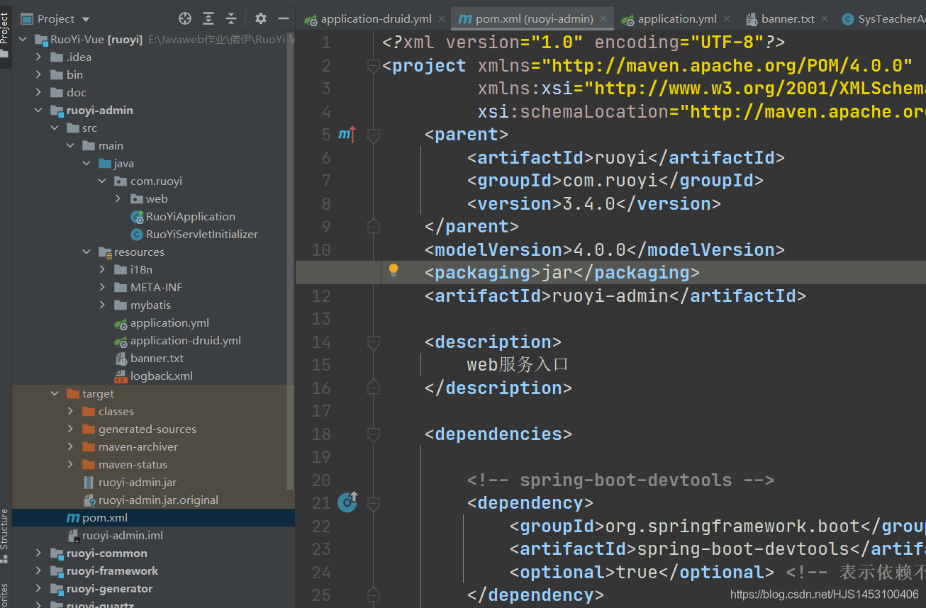This screenshot has height=608, width=926.
Task: Select the main folder
Action: pos(103,145)
